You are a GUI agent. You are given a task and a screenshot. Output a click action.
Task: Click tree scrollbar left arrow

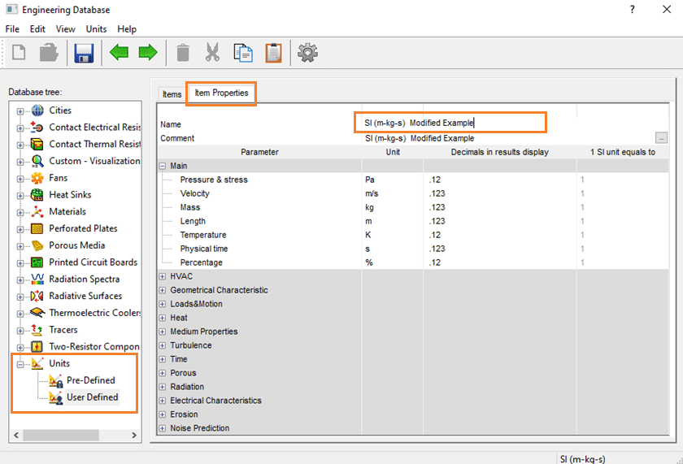pyautogui.click(x=16, y=436)
